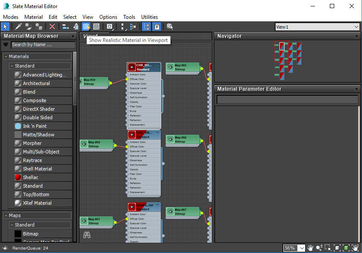Viewport: 362px width, 253px height.
Task: Open the Modes menu
Action: [11, 17]
